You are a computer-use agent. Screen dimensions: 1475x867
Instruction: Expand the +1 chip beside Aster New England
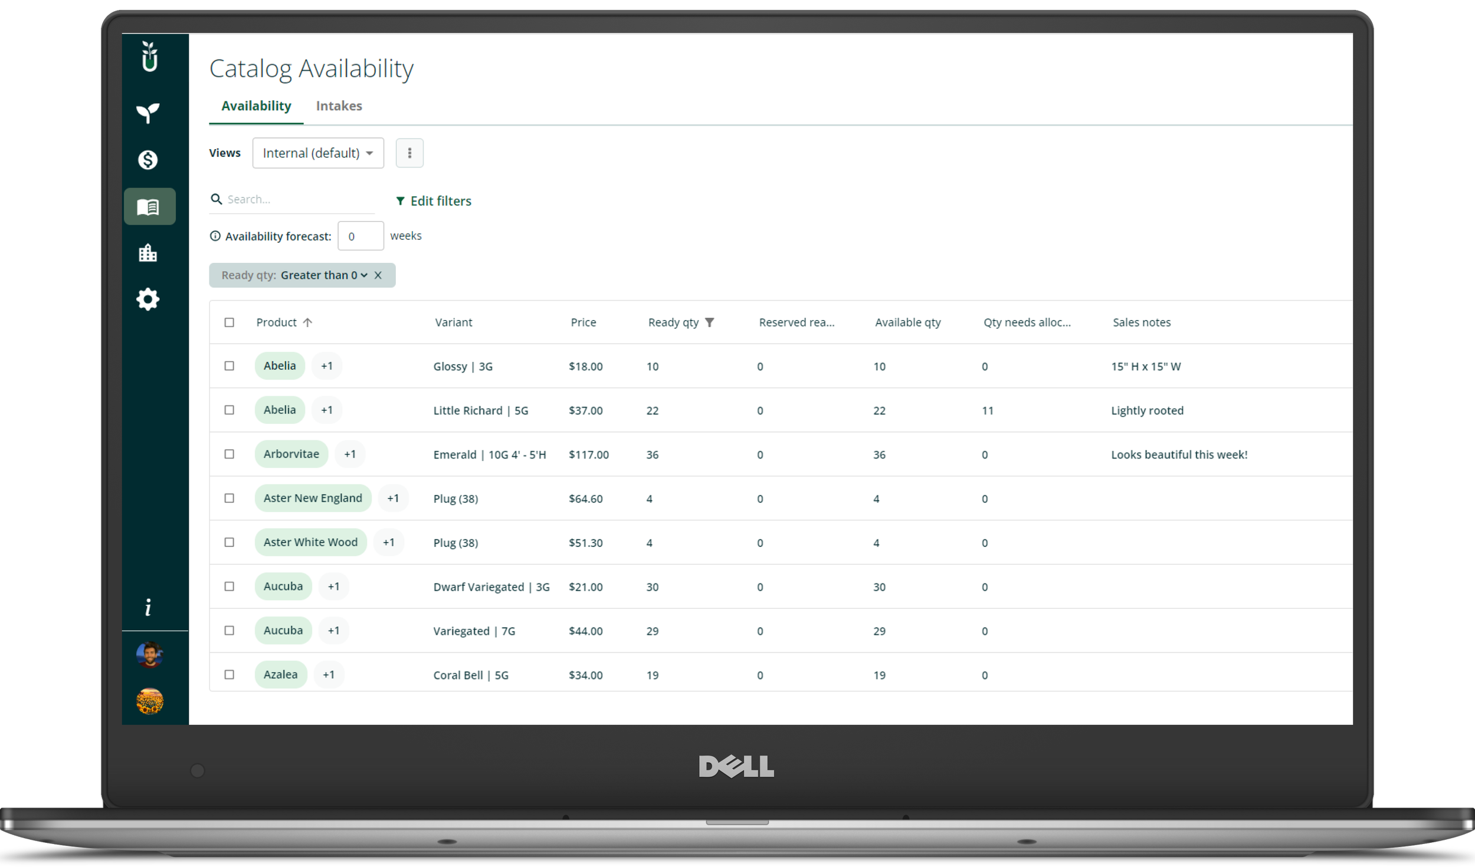pyautogui.click(x=393, y=499)
